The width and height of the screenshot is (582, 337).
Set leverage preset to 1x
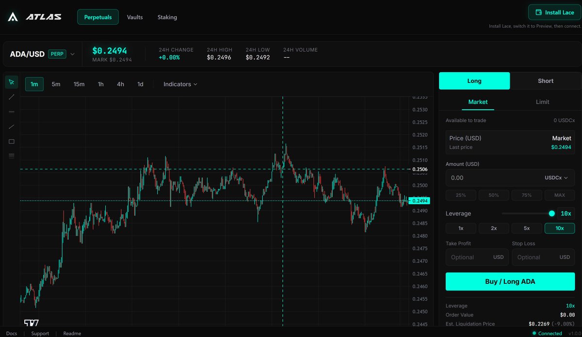pyautogui.click(x=461, y=228)
